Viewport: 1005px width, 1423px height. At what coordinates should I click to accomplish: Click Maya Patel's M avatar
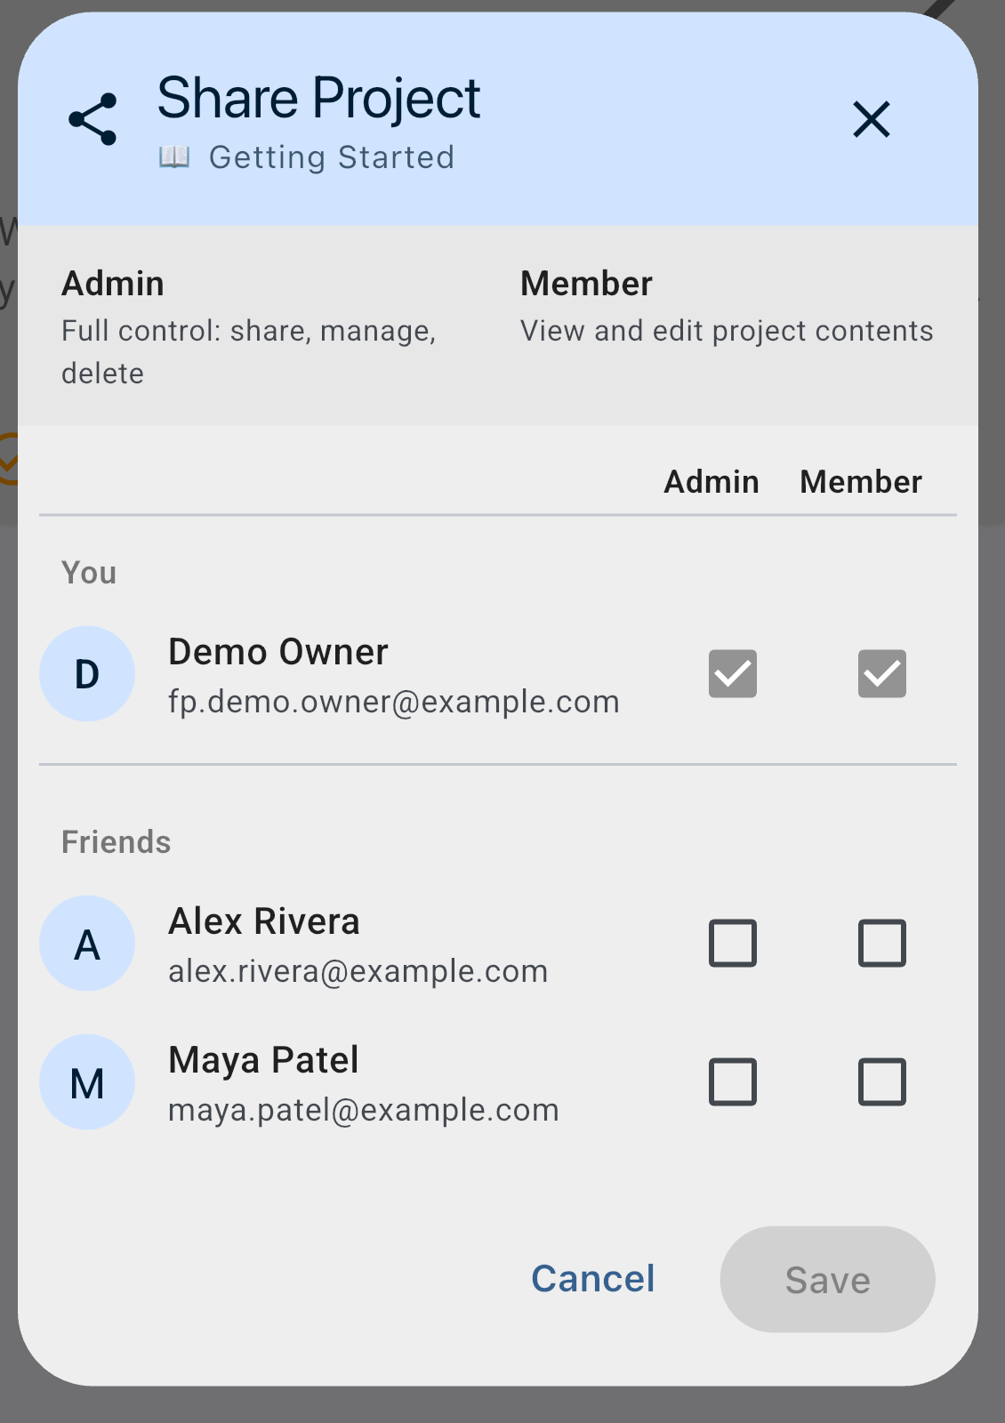pos(87,1082)
